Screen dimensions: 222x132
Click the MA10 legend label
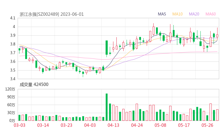(177, 14)
